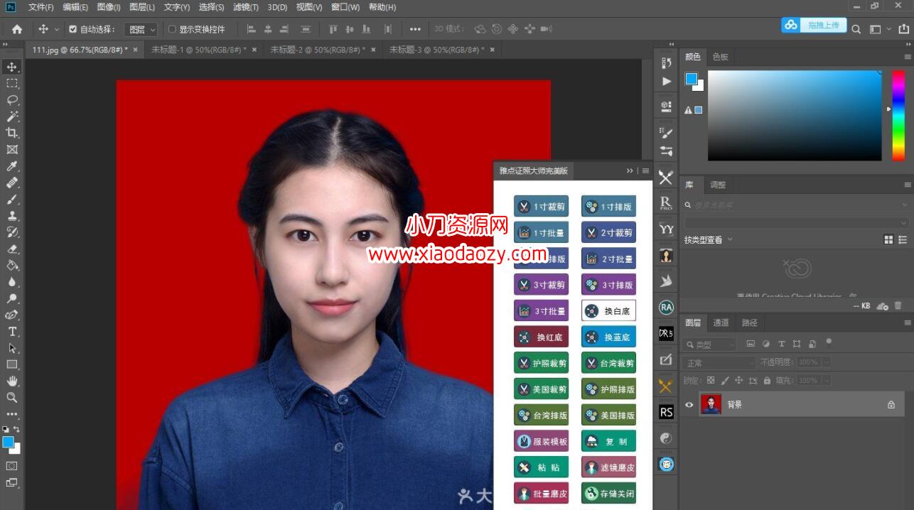Screen dimensions: 914x510
Task: Select the Eraser tool
Action: coord(12,249)
